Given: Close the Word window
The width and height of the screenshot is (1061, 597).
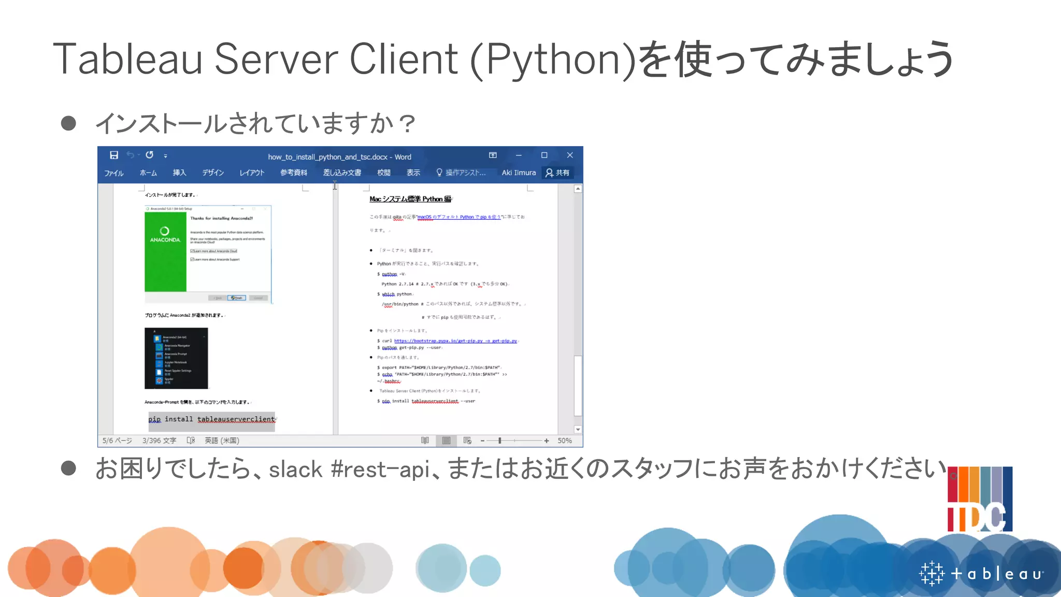Looking at the screenshot, I should coord(570,155).
